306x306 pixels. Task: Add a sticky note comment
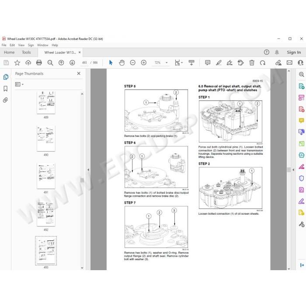[x=208, y=63]
